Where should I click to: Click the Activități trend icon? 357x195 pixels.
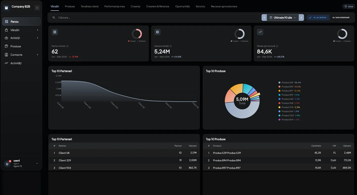point(6,63)
